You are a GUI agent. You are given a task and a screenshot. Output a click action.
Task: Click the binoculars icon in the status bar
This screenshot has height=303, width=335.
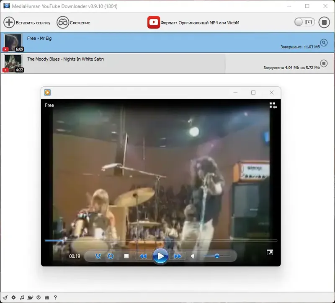(47, 298)
